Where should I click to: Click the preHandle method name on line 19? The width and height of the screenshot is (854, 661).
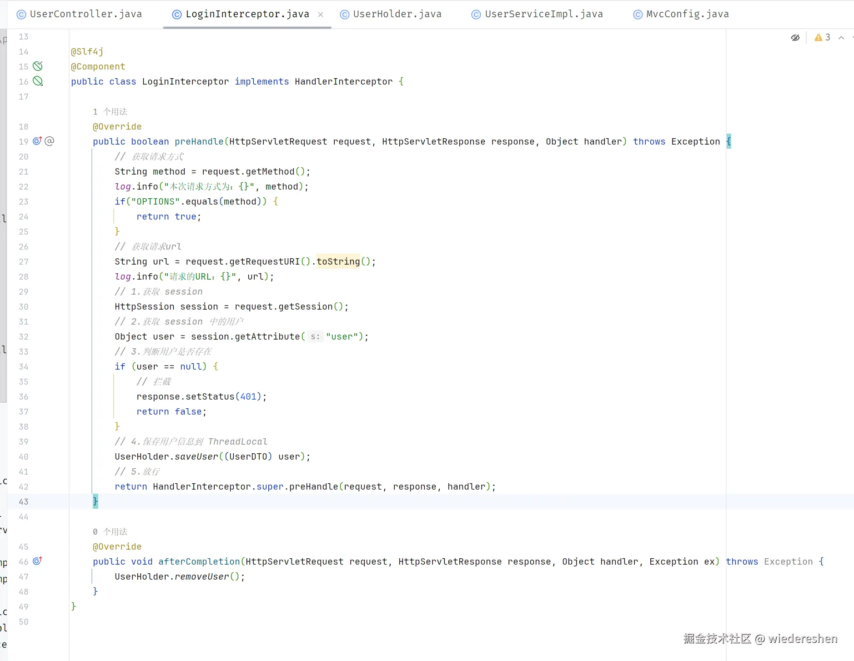199,141
